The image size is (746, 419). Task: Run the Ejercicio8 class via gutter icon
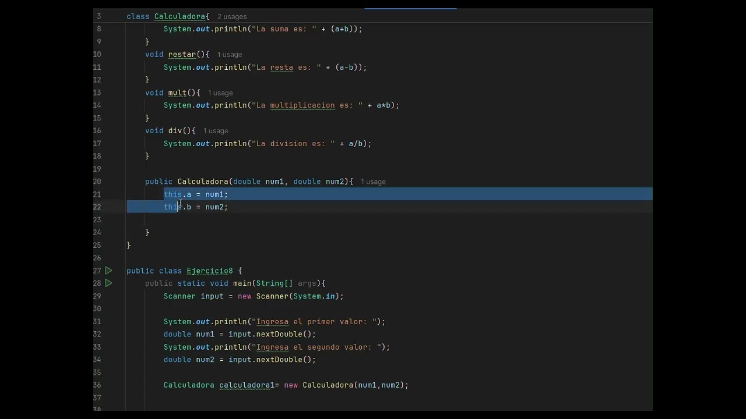click(108, 271)
